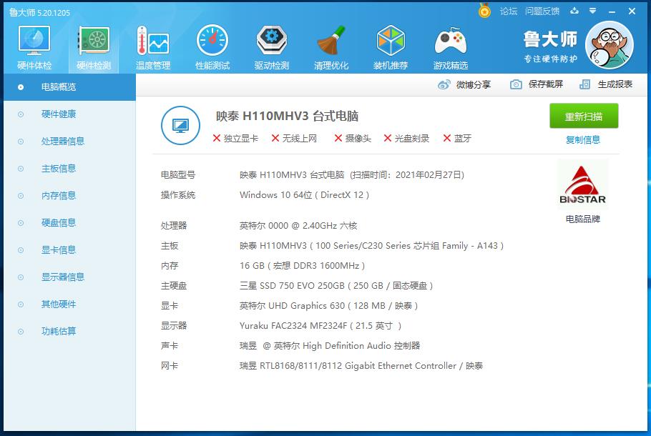Click 复制信息 link
This screenshot has height=436, width=651.
[x=583, y=140]
